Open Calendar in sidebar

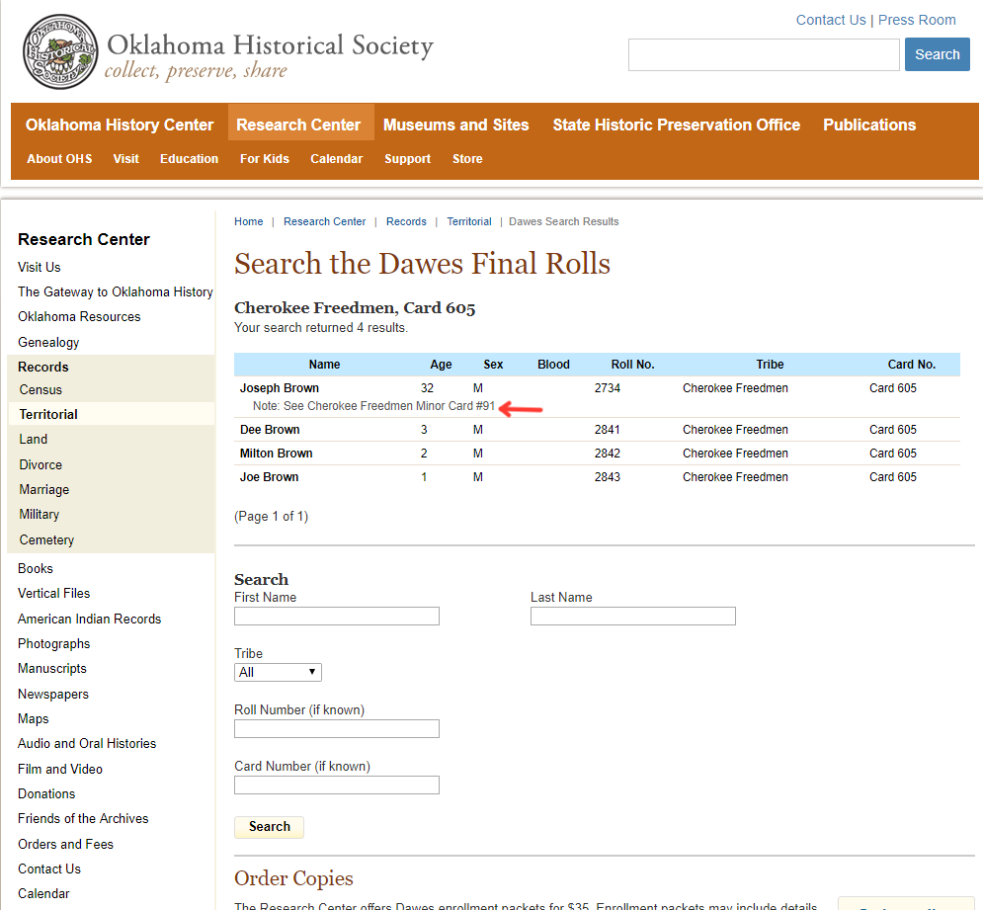43,893
